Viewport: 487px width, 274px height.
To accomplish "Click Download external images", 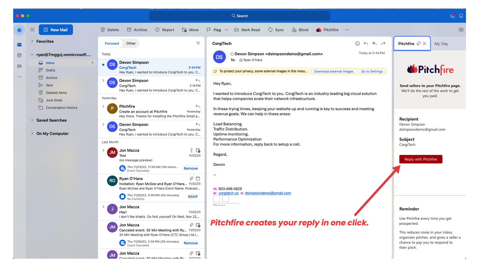I will tap(334, 71).
